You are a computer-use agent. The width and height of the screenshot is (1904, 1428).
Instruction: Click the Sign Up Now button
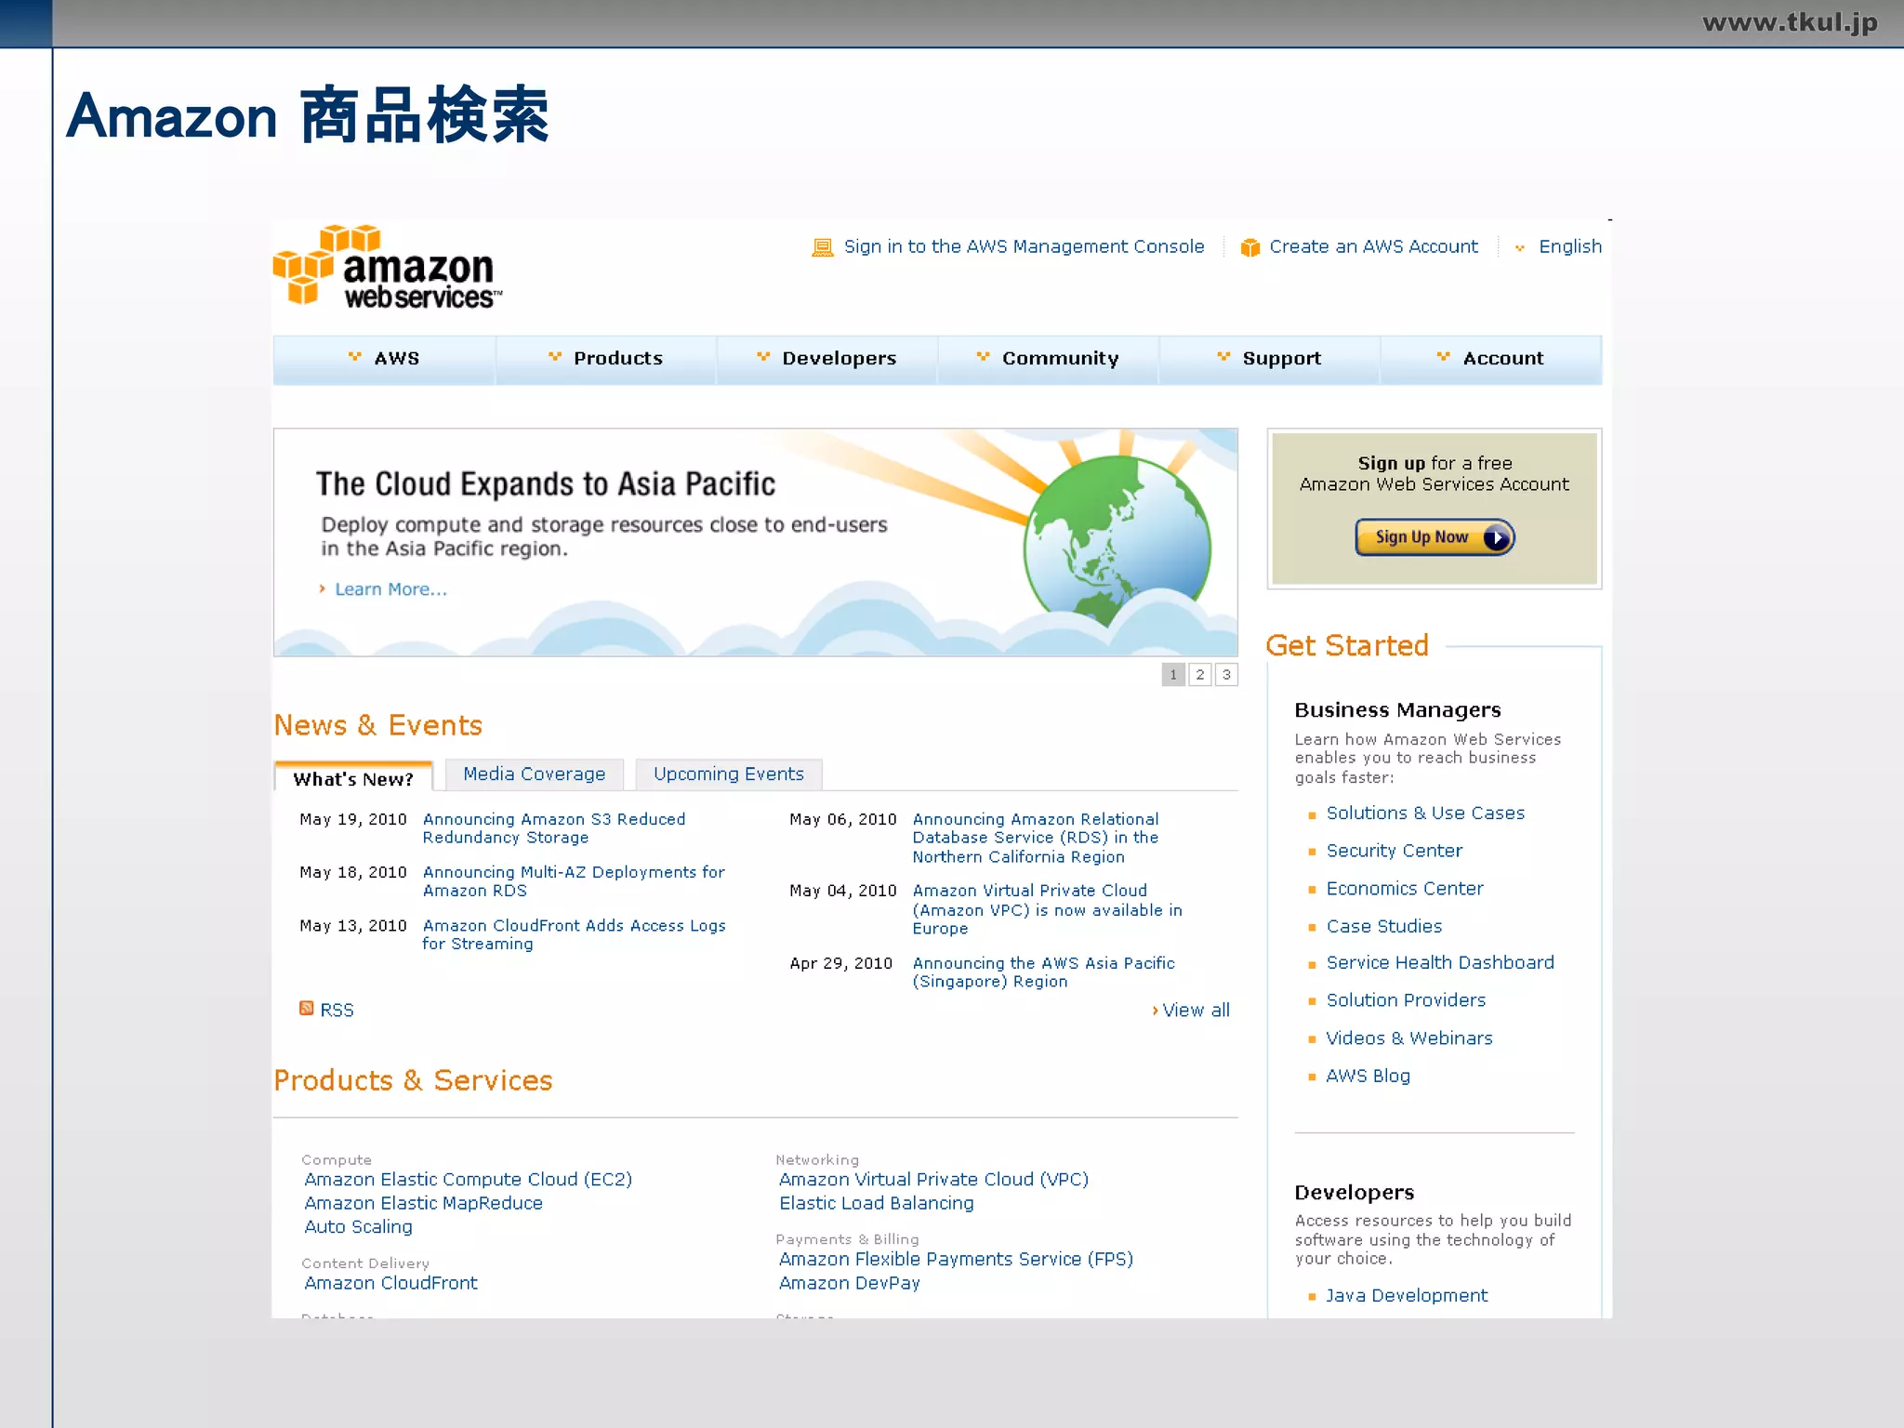pos(1435,537)
